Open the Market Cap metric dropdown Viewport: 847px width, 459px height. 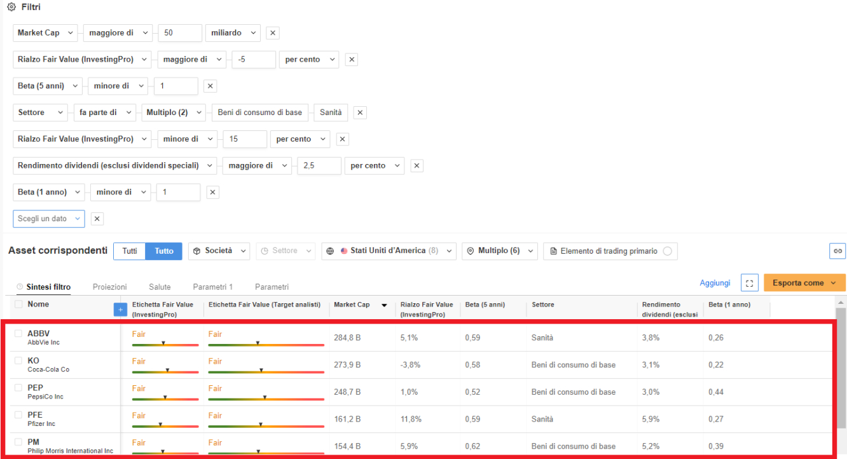[45, 33]
